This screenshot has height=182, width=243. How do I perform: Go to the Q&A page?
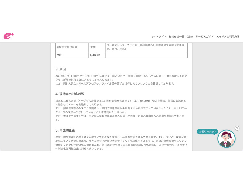click(190, 36)
